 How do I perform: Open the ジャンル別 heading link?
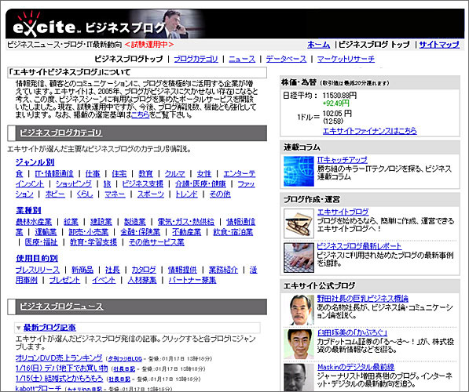(35, 162)
